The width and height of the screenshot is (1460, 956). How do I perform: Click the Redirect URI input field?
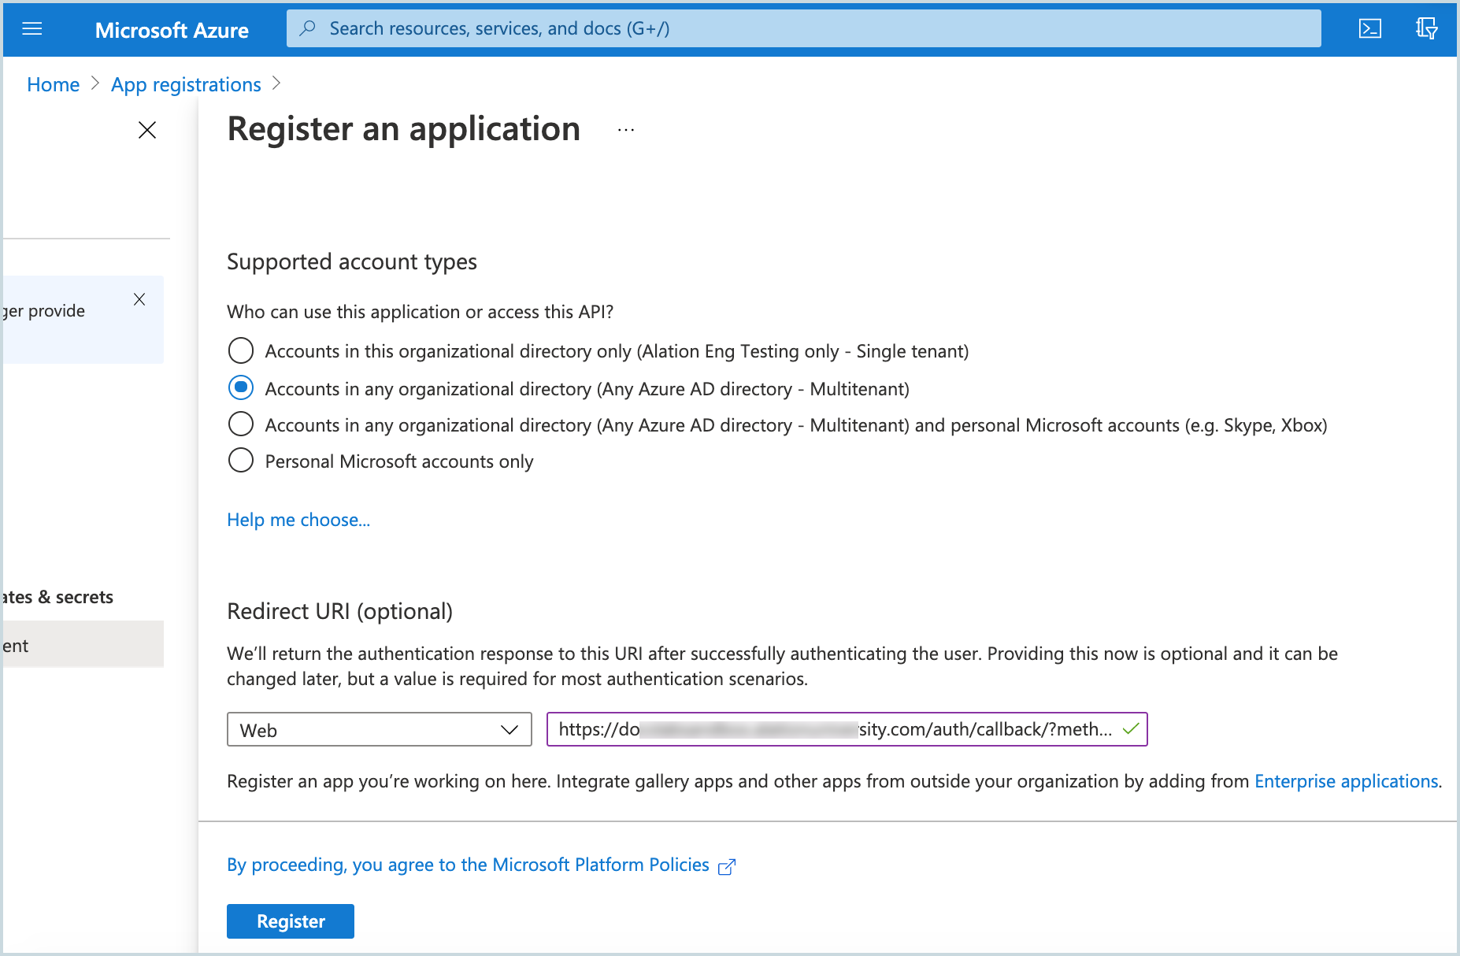847,729
